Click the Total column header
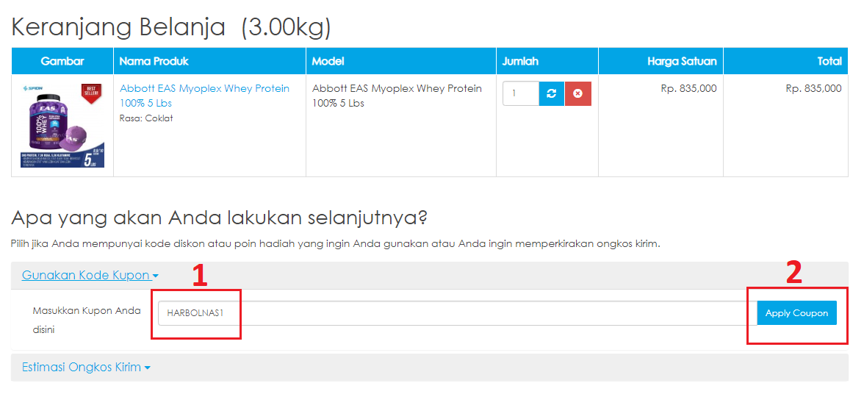The height and width of the screenshot is (408, 864). click(829, 61)
